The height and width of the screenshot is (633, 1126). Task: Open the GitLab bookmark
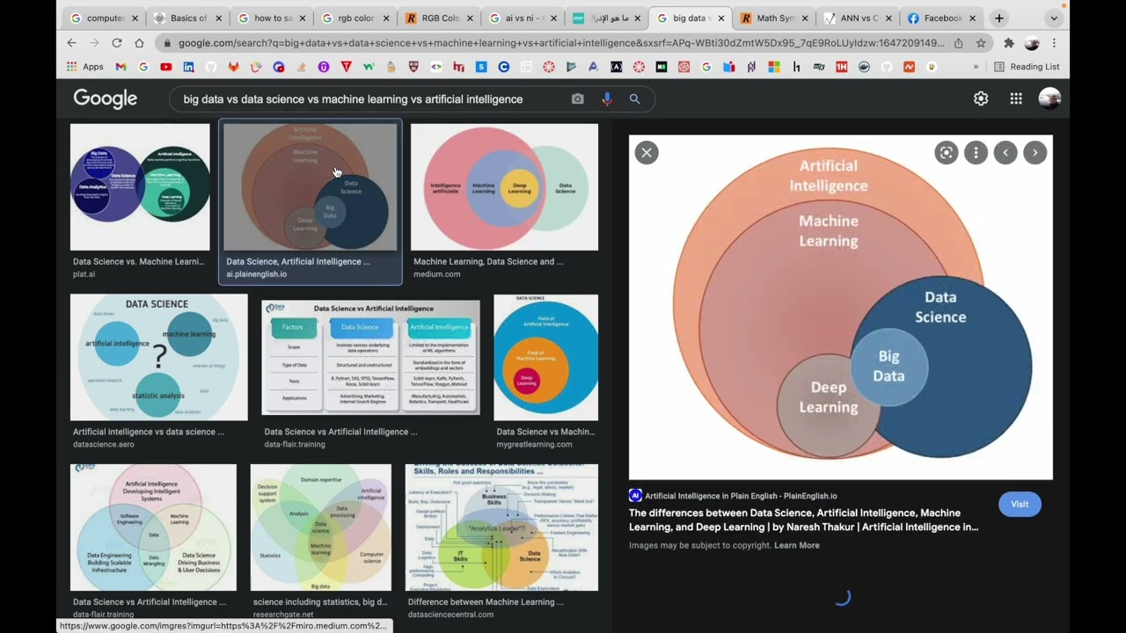(233, 67)
